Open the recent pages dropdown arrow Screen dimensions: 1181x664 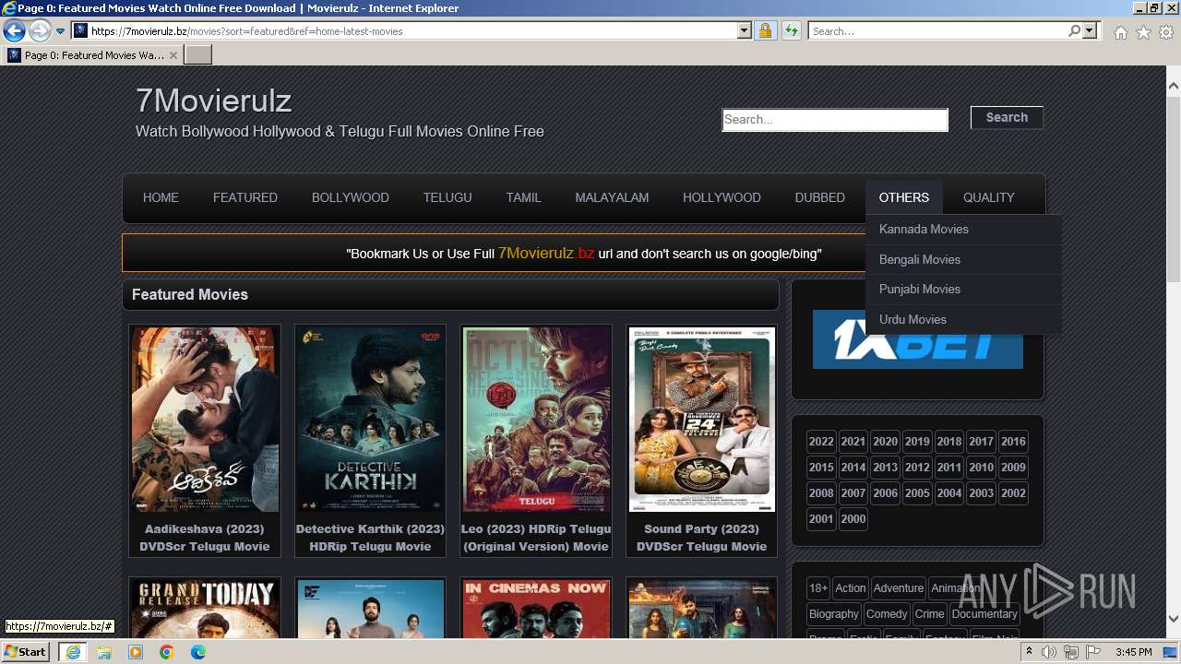coord(60,30)
